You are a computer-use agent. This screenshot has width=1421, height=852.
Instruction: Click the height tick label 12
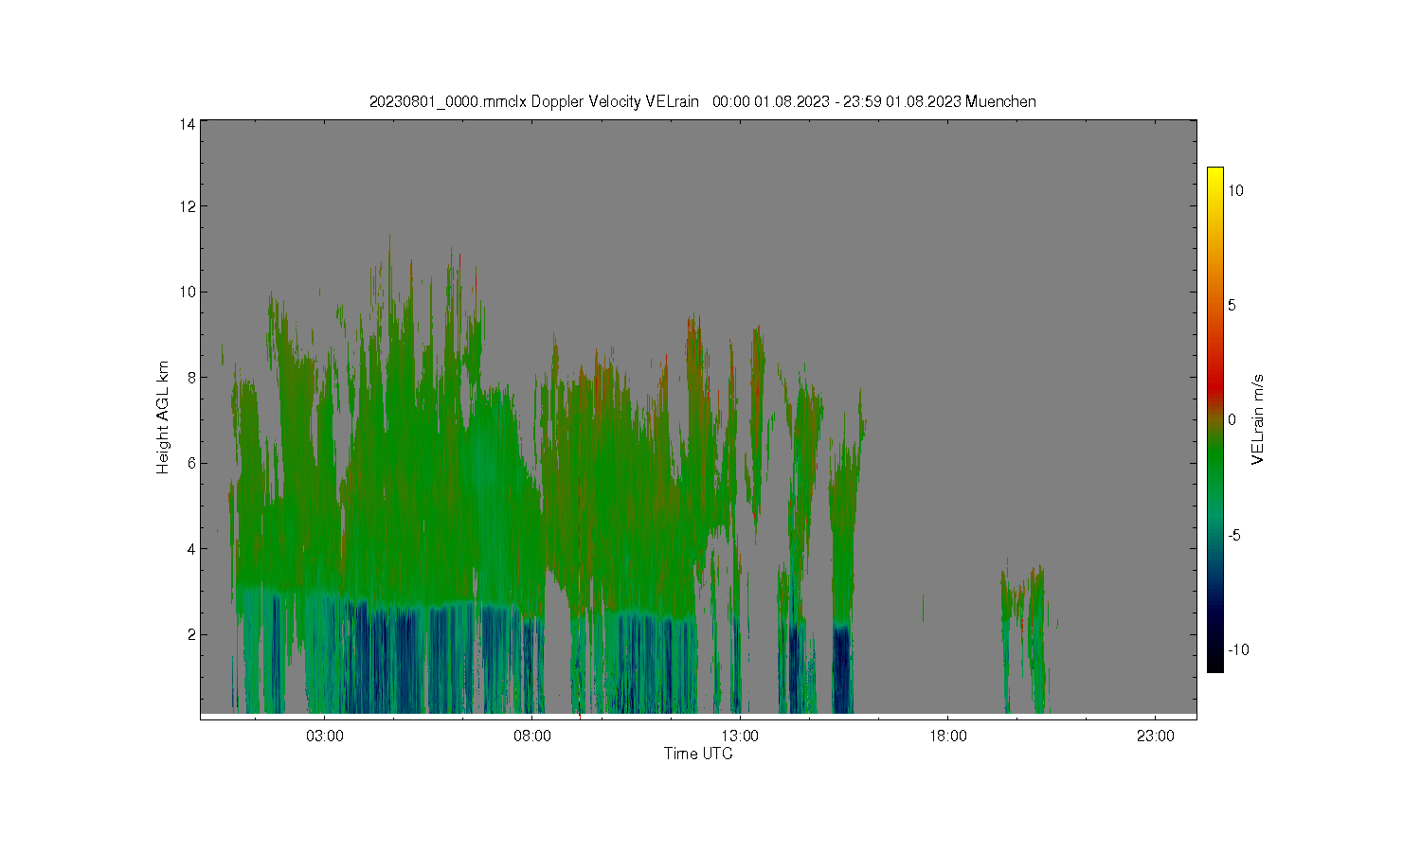click(188, 206)
